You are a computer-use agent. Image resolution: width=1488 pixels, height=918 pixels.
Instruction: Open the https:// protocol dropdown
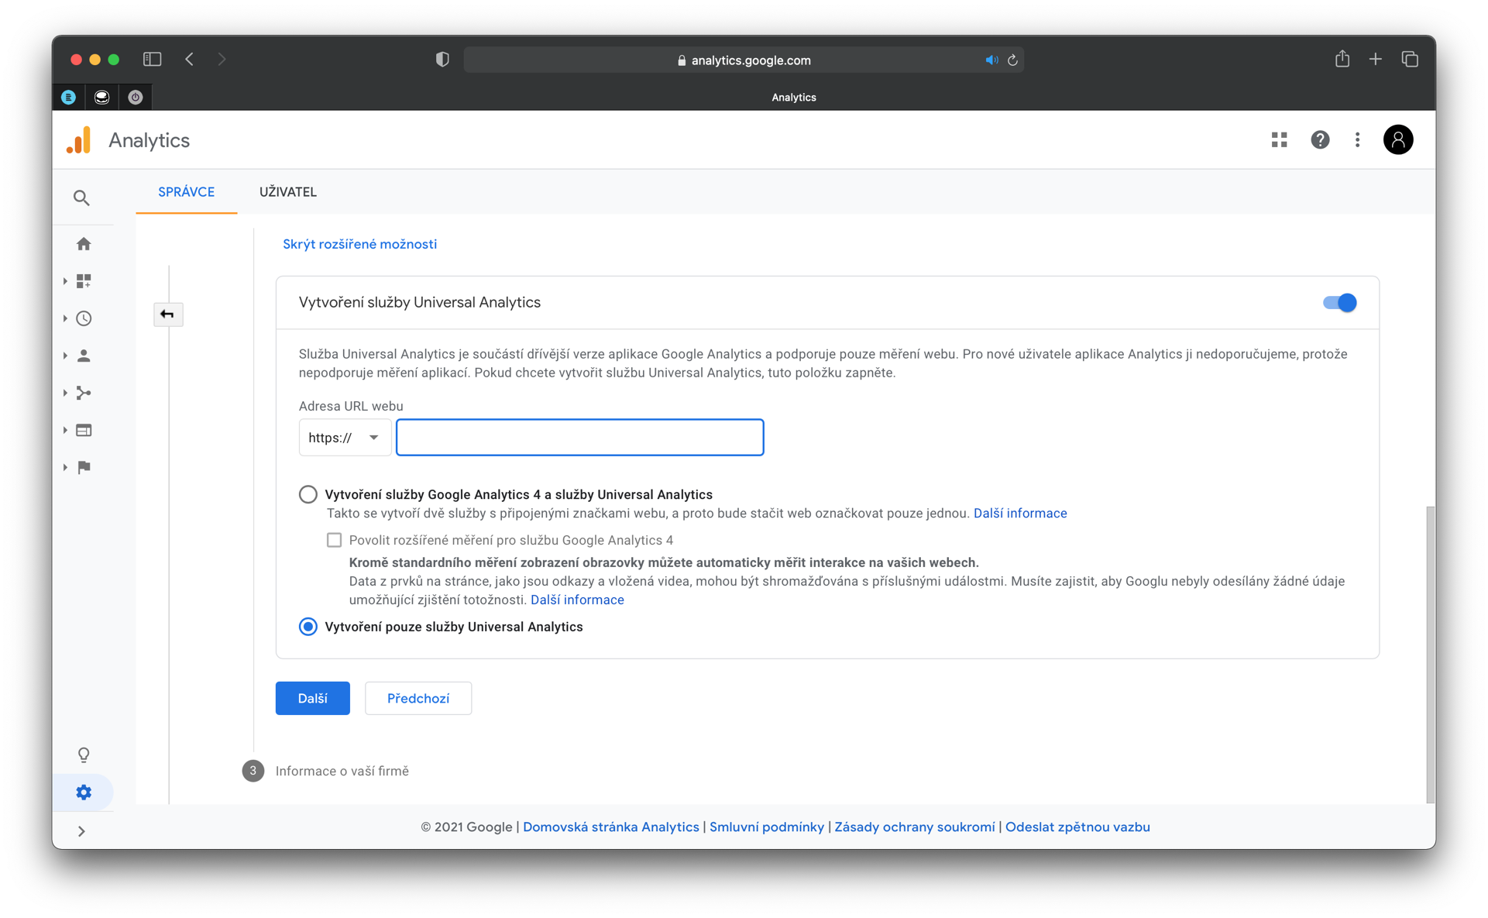[x=345, y=438]
